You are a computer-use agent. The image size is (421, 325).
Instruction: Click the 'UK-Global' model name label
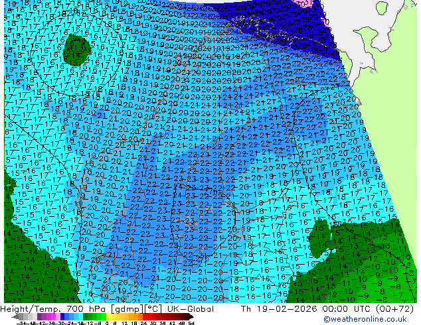pyautogui.click(x=191, y=309)
